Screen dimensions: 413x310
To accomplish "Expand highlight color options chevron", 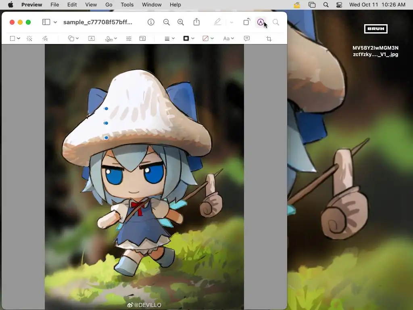I will point(232,23).
